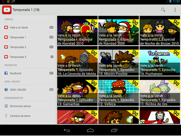
Task: Play Especial de Noche de Brujas 2010
Action: coord(160,31)
